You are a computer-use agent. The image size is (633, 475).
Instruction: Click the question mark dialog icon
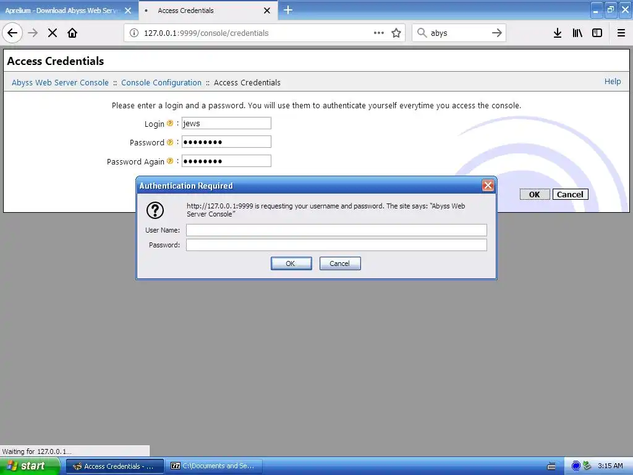[155, 210]
